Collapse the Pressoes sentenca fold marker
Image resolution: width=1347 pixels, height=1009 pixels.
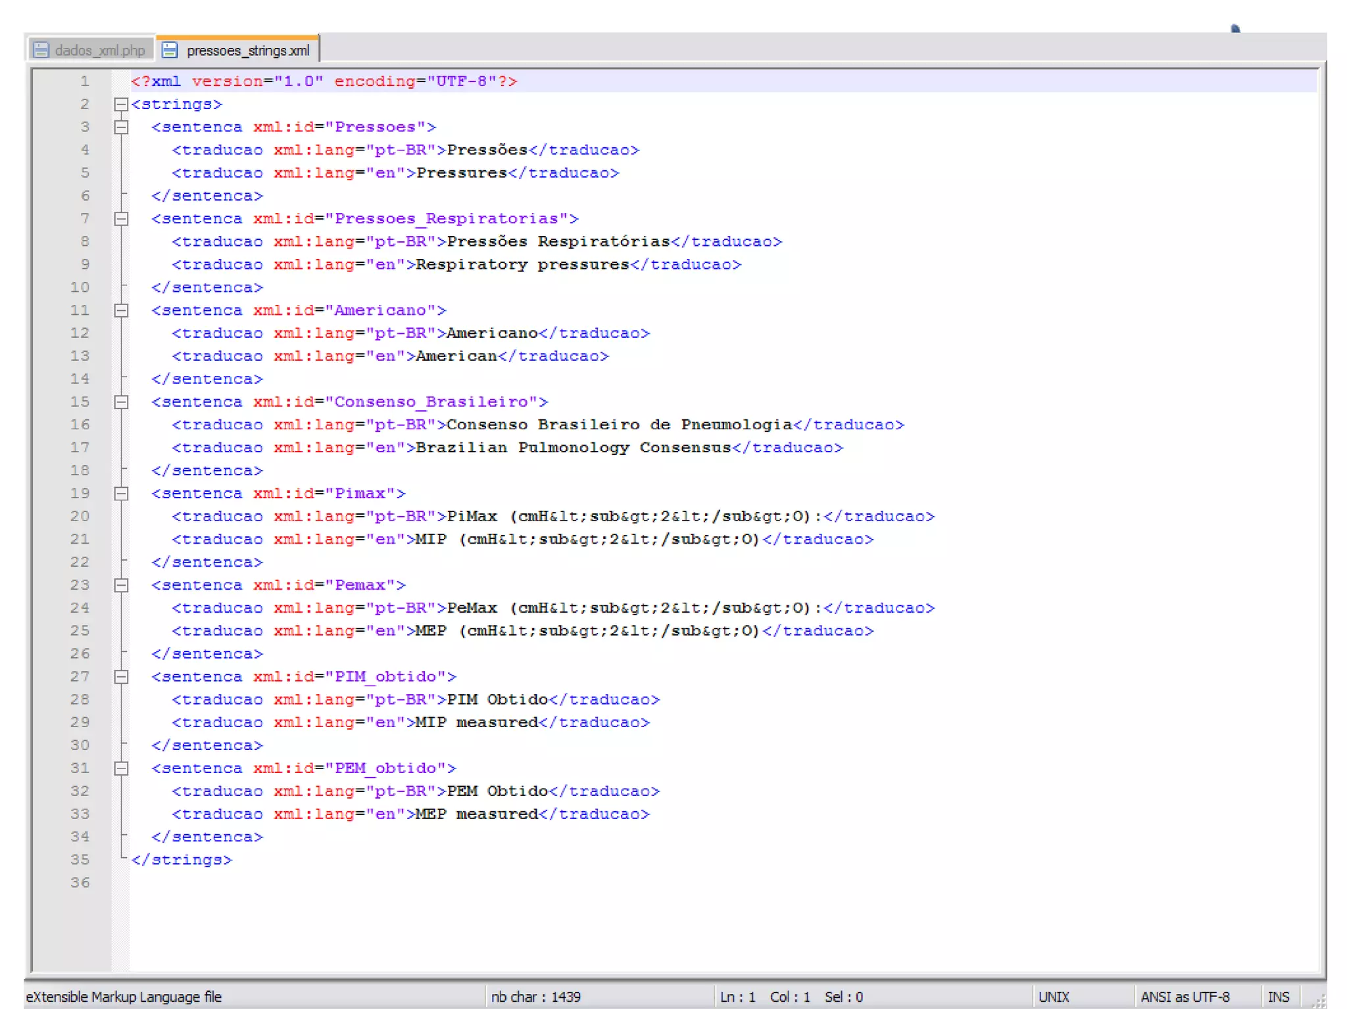(121, 128)
